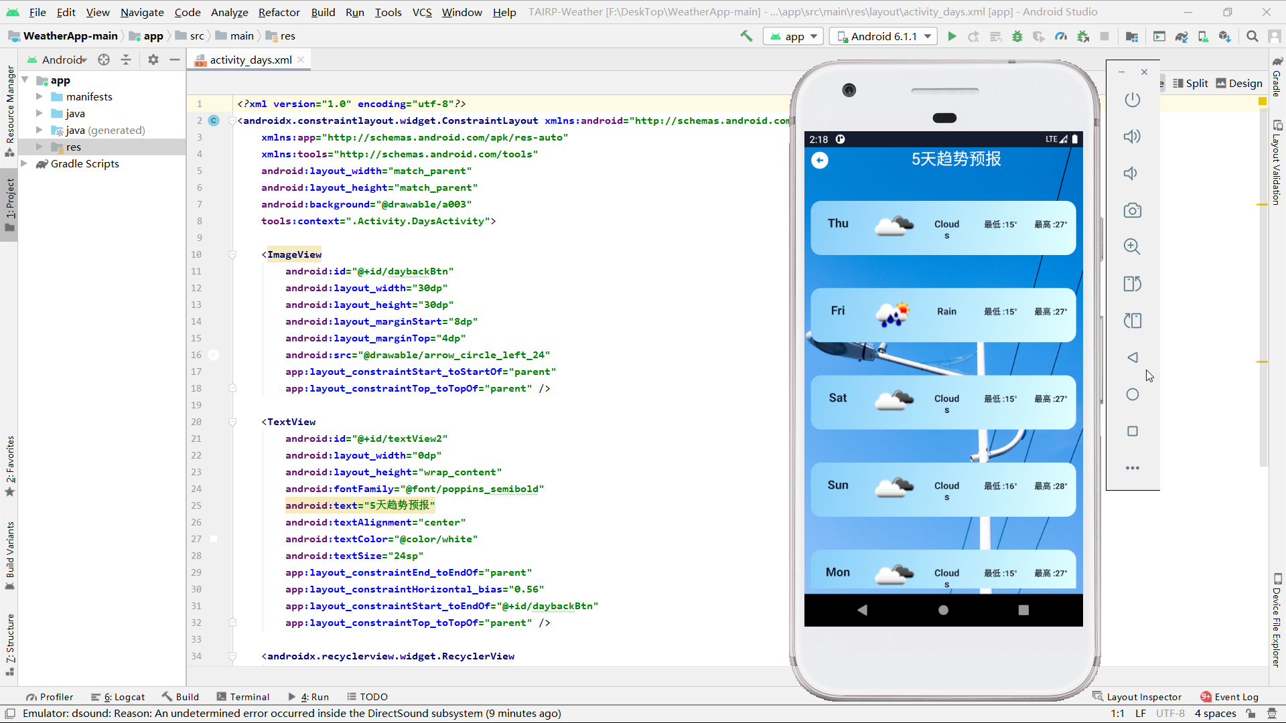
Task: Open Event Log
Action: click(x=1230, y=697)
